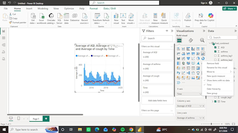Open the Move to submenu
238x133 pixels.
click(x=218, y=72)
